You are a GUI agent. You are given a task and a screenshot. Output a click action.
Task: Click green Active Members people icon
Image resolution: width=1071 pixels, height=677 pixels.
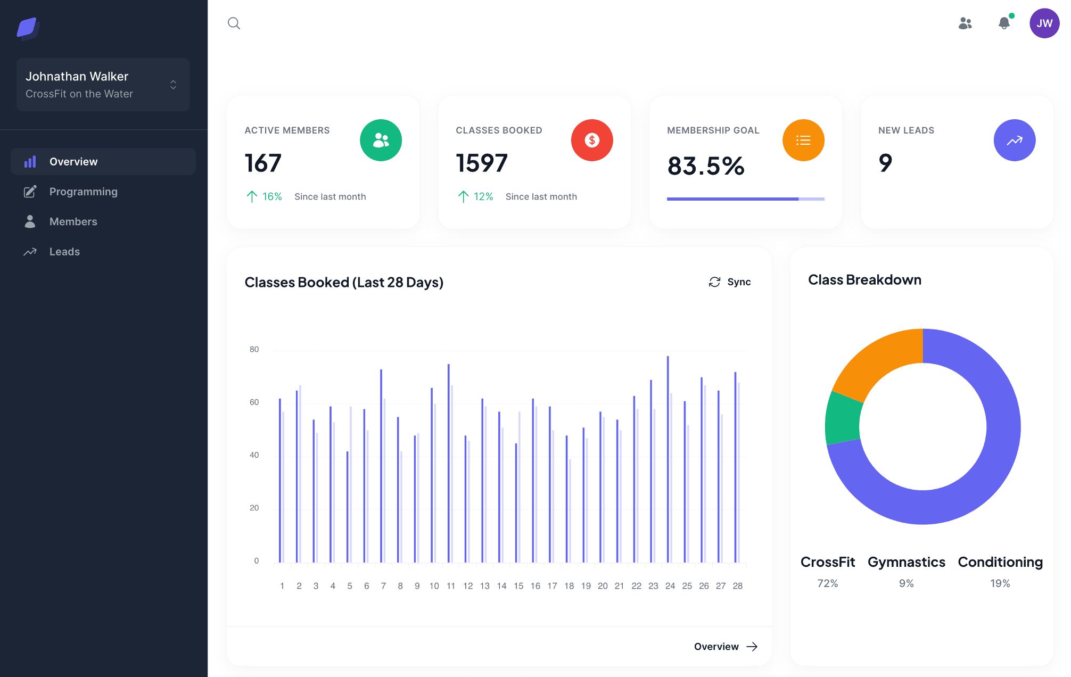pyautogui.click(x=381, y=140)
